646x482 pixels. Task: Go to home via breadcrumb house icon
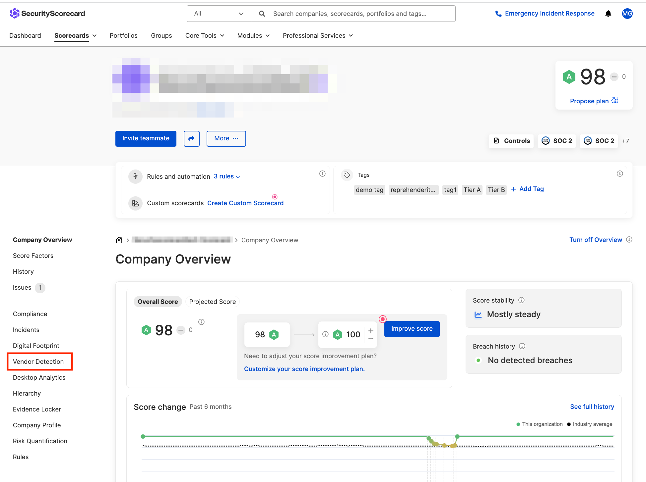tap(119, 240)
